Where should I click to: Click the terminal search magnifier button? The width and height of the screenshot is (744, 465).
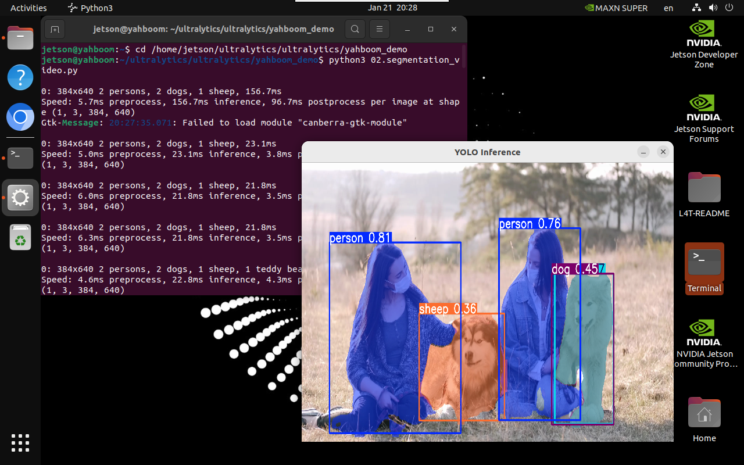coord(355,29)
